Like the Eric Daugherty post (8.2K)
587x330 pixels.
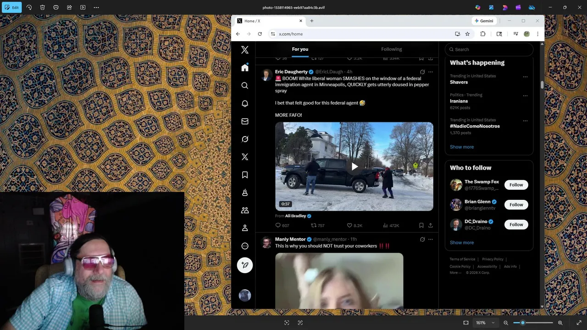click(354, 225)
